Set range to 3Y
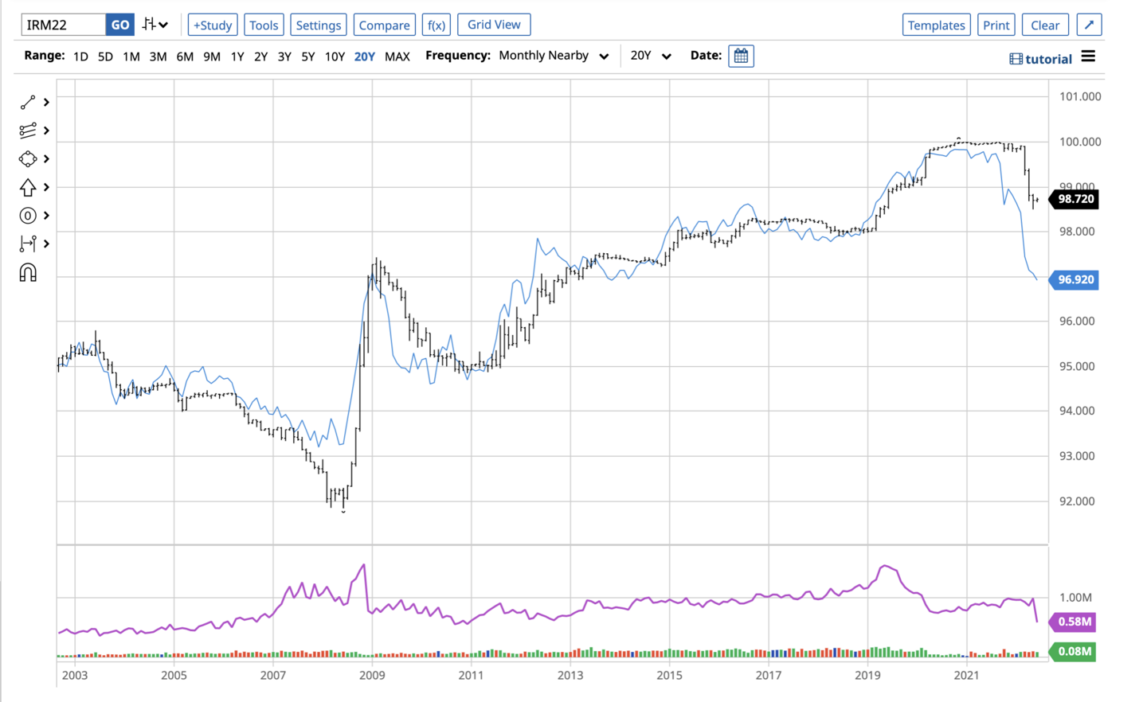Viewport: 1147px width, 702px height. pos(284,57)
